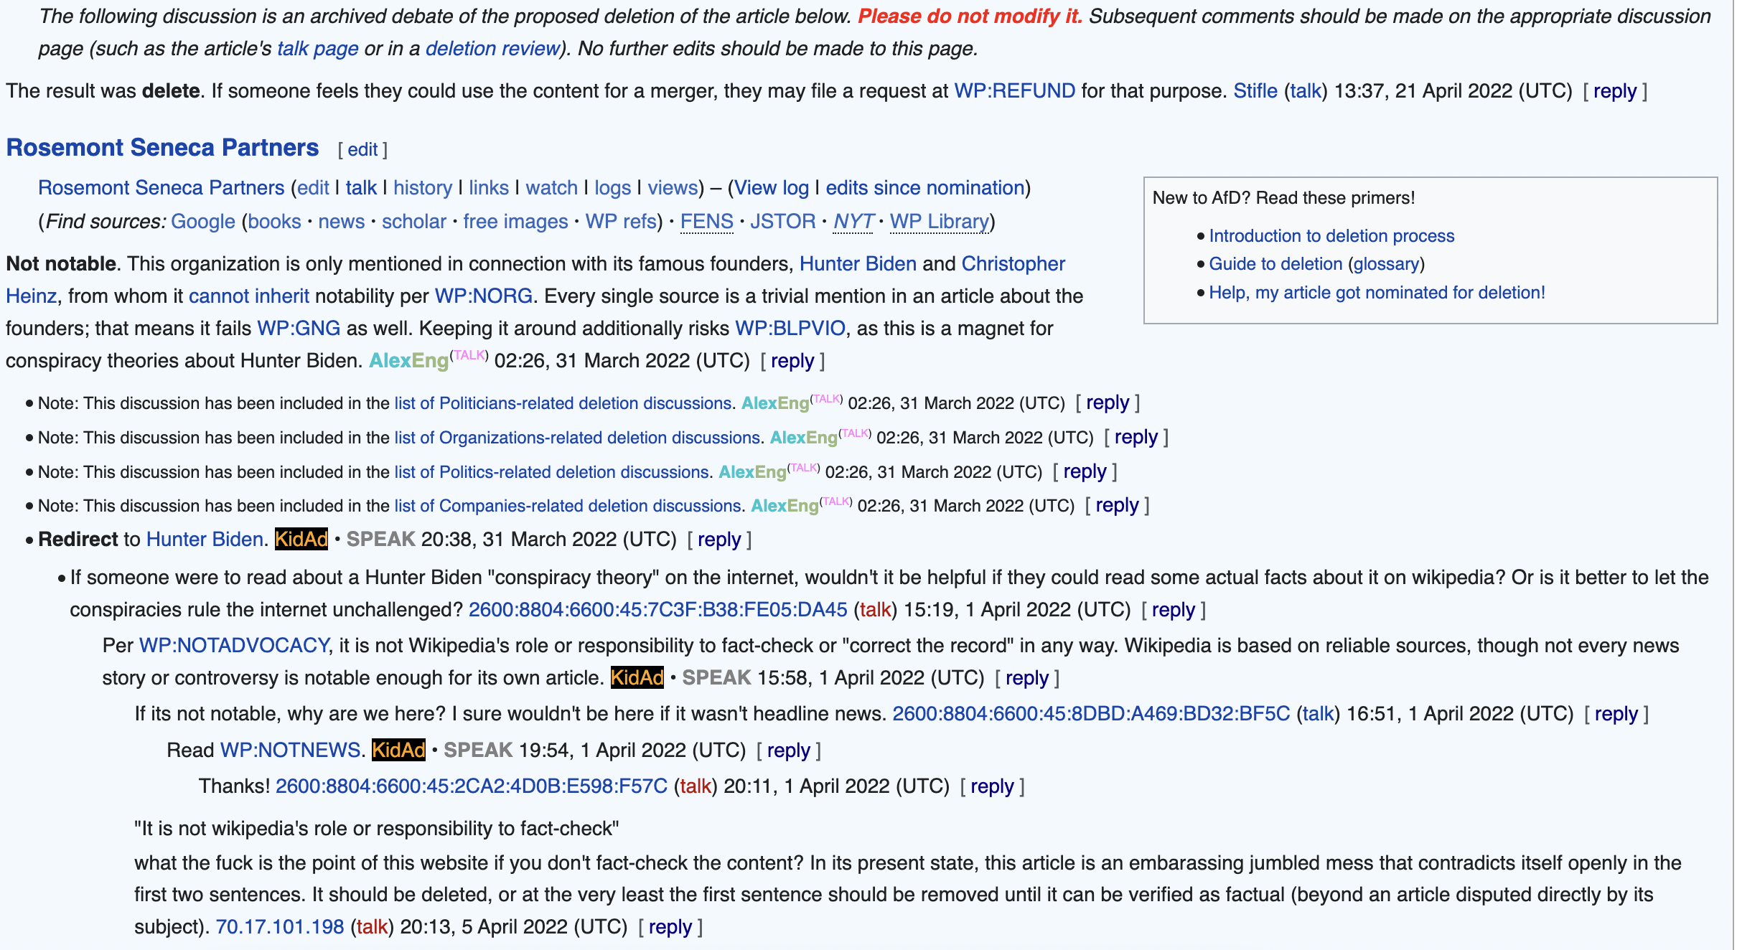Open IP 70.17.101.198 contributions
The height and width of the screenshot is (950, 1737).
point(280,927)
